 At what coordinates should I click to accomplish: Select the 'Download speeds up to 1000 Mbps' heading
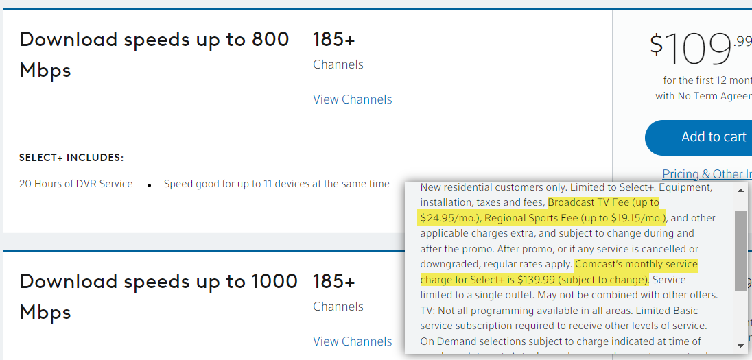[x=158, y=296]
